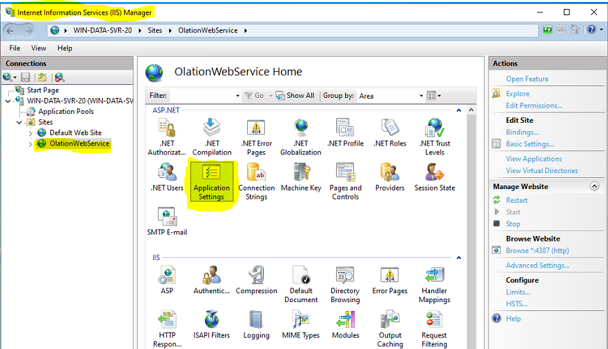
Task: Open the SMTP E-mail feature
Action: point(167,221)
